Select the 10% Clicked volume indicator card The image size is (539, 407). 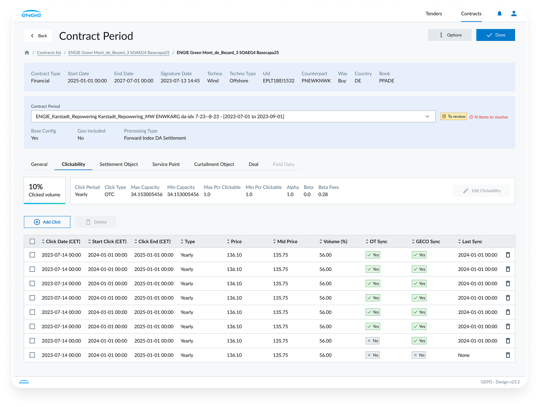click(x=45, y=190)
